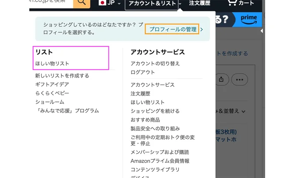Click the Japan flag icon
The image size is (301, 178).
tap(102, 3)
